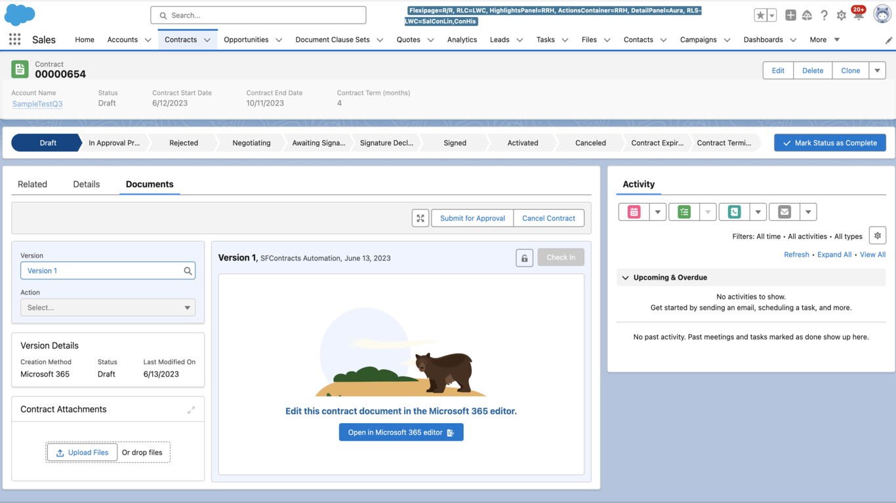896x503 pixels.
Task: Select the Signed stage in path
Action: point(455,143)
